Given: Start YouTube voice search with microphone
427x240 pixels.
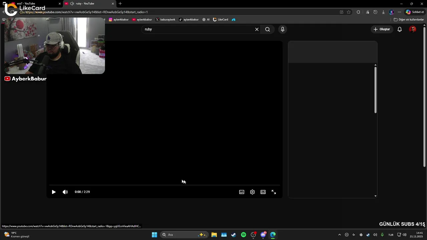Looking at the screenshot, I should 283,29.
